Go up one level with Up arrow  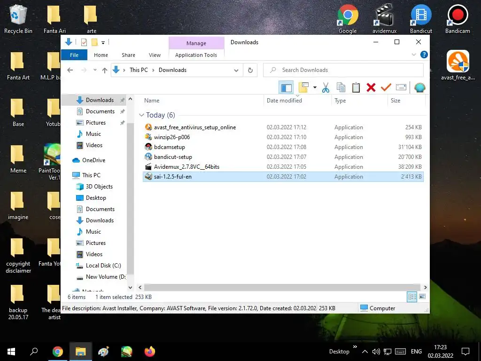tap(105, 71)
